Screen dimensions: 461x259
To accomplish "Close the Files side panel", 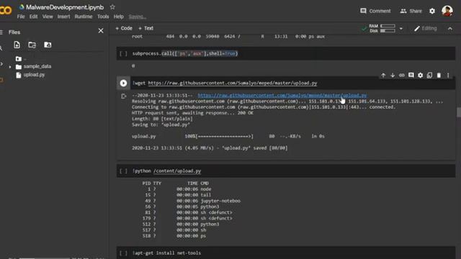I will [x=101, y=30].
